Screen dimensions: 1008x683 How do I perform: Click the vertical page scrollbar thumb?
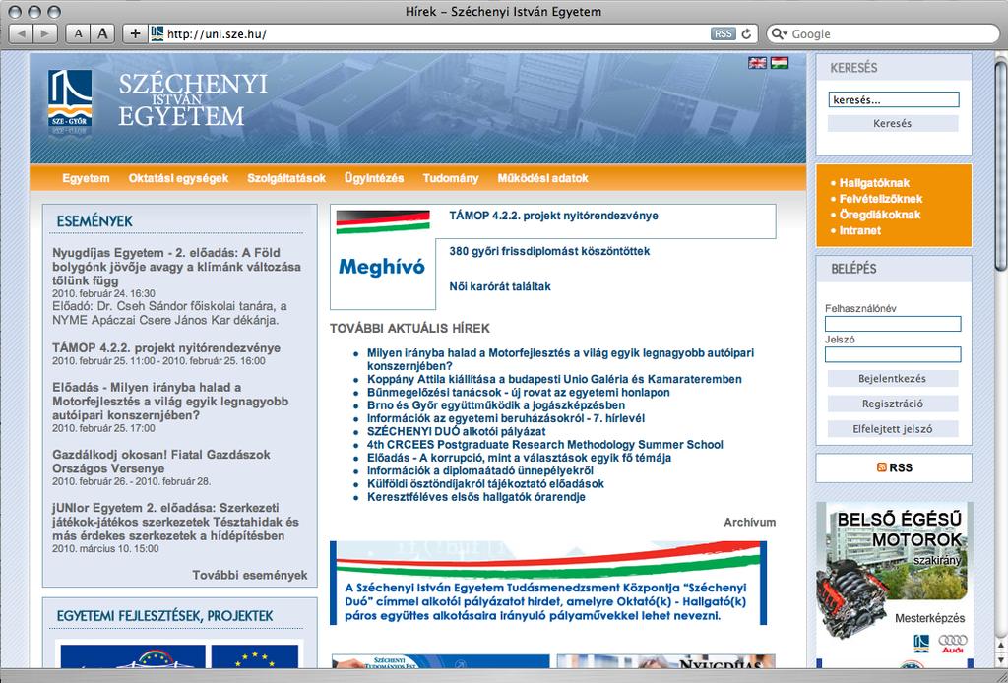coord(1000,164)
